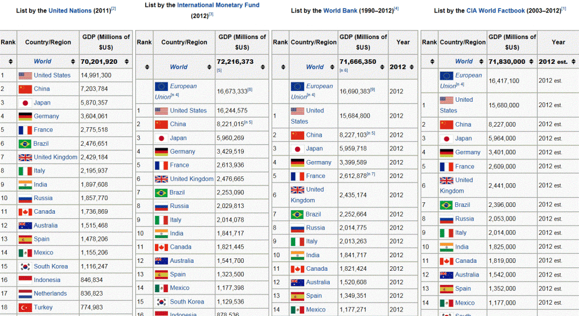Sort UN list by GDP arrows
The image size is (579, 316).
click(x=127, y=62)
